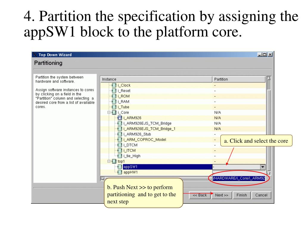Click the horizontal scrollbar left arrow
Screen dimensions: 305x229
click(x=102, y=178)
